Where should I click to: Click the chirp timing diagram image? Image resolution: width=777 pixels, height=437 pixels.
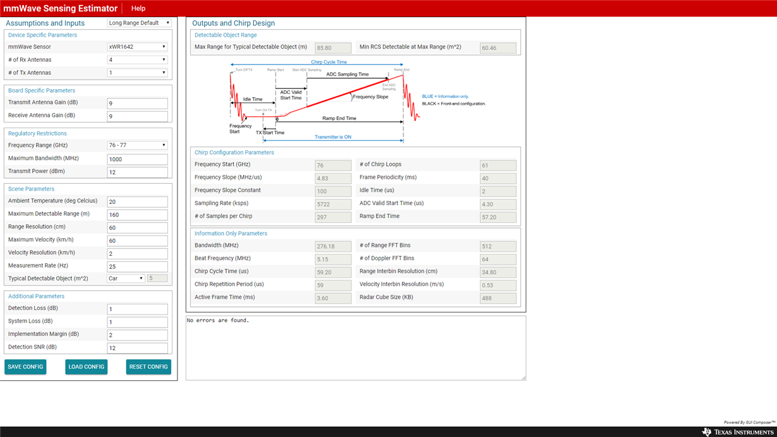click(x=358, y=102)
